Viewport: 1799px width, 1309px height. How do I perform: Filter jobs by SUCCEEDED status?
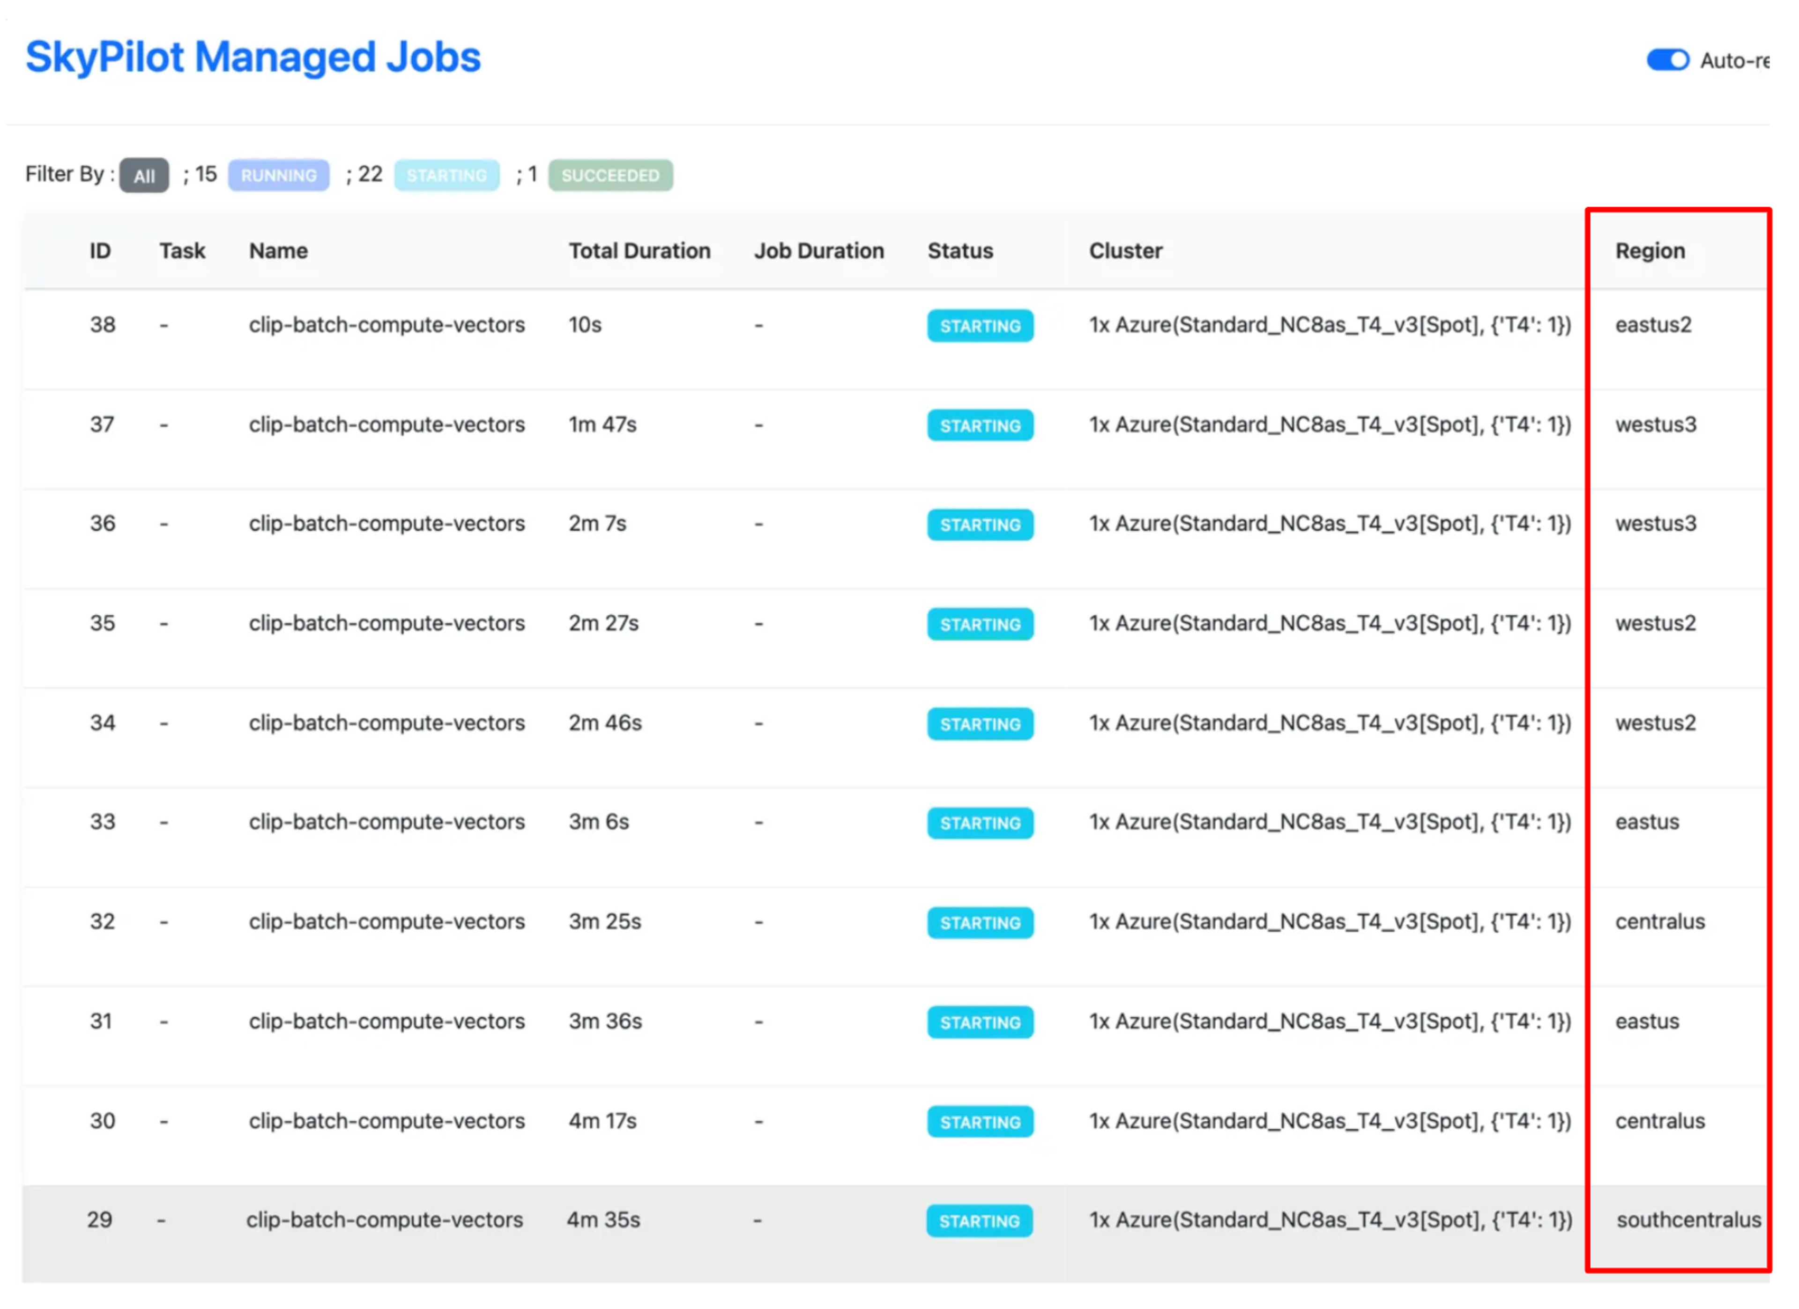point(610,175)
